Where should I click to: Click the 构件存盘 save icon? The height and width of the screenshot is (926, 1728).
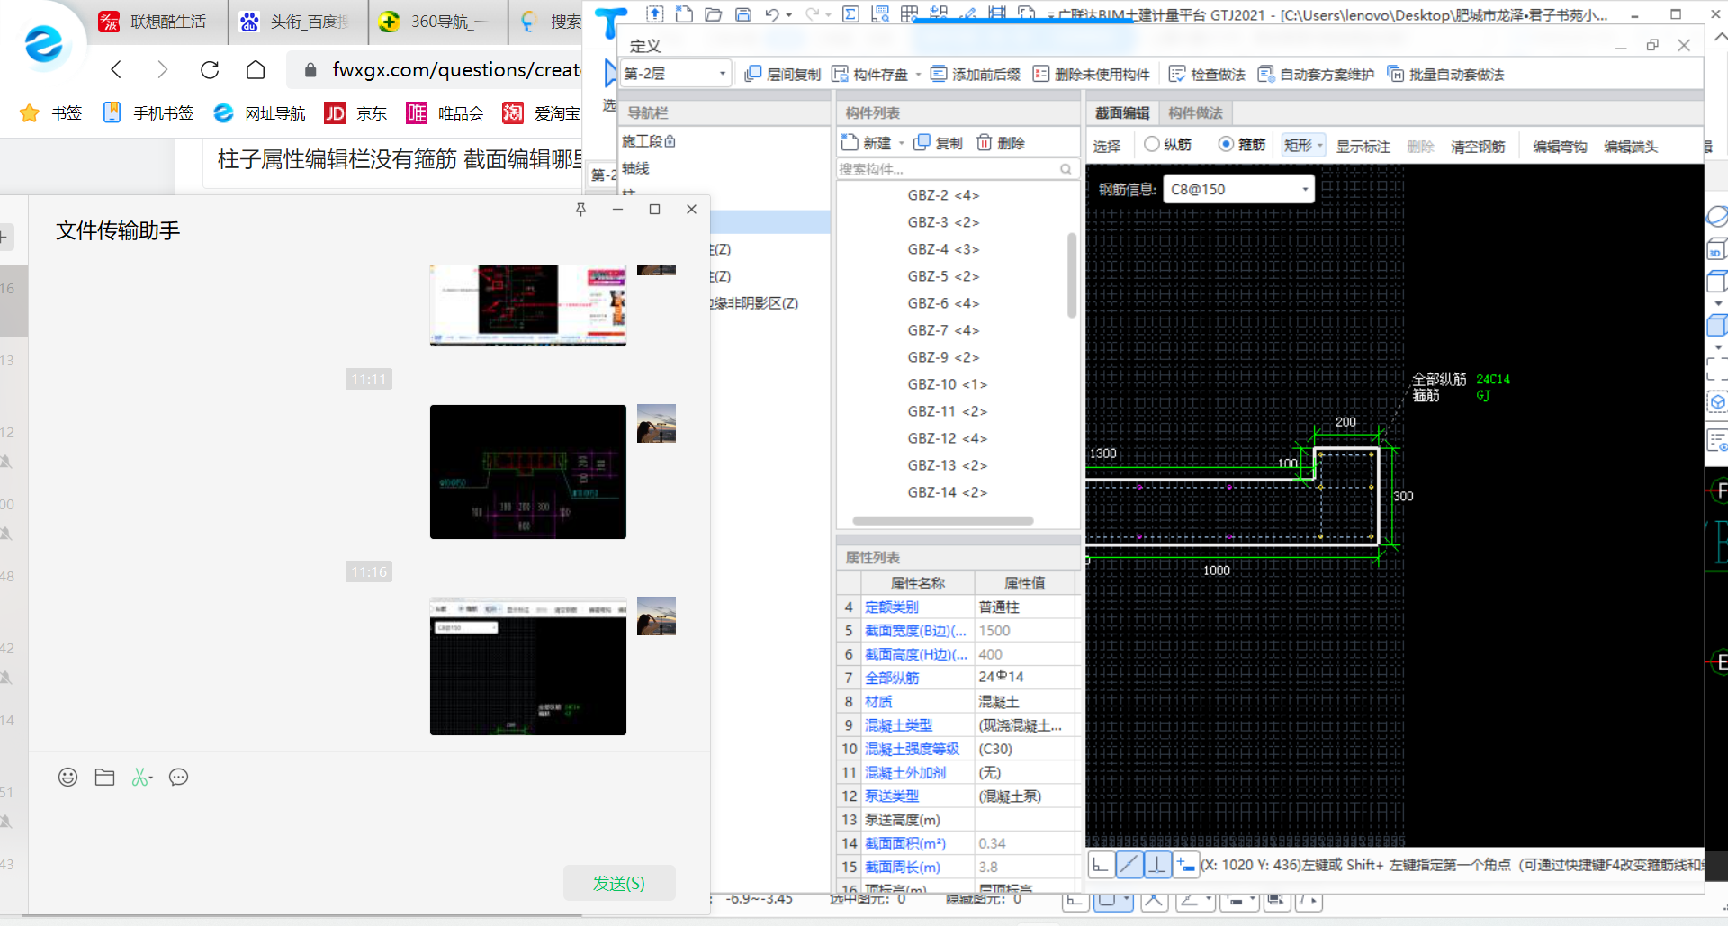coord(840,74)
